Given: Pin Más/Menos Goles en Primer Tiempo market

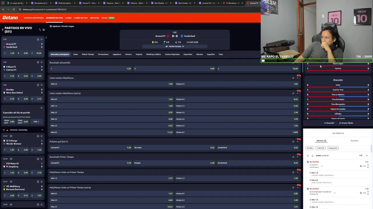Looking at the screenshot, I should pyautogui.click(x=293, y=172).
